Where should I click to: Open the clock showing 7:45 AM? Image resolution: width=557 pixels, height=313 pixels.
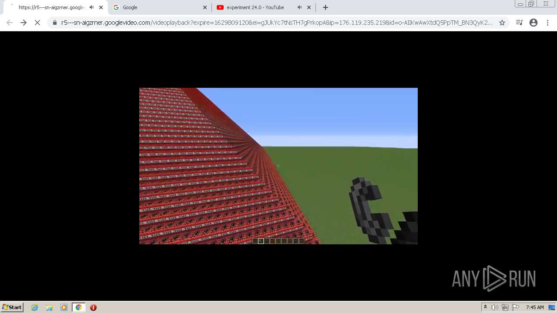(x=535, y=307)
